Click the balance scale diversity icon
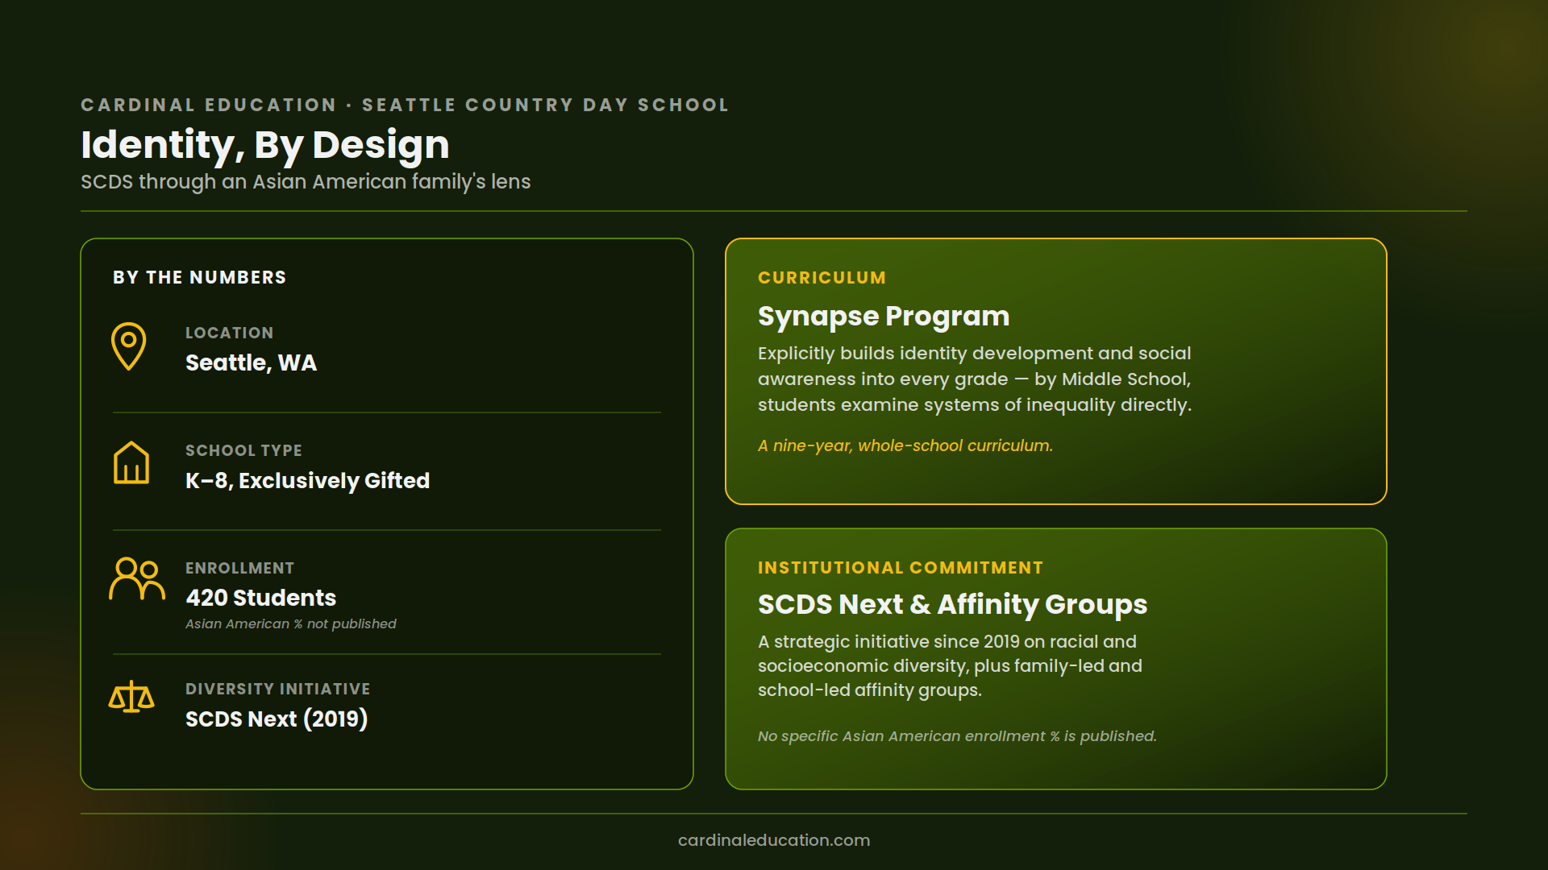This screenshot has height=870, width=1548. pos(131,698)
